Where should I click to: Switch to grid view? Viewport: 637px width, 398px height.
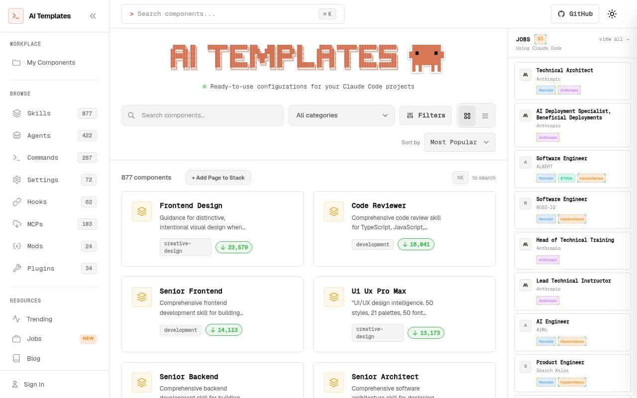pos(467,115)
